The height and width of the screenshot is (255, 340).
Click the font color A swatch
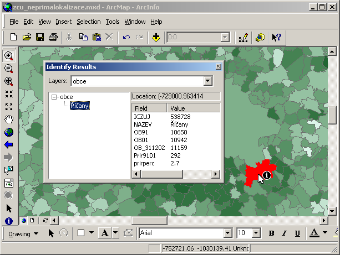point(314,233)
